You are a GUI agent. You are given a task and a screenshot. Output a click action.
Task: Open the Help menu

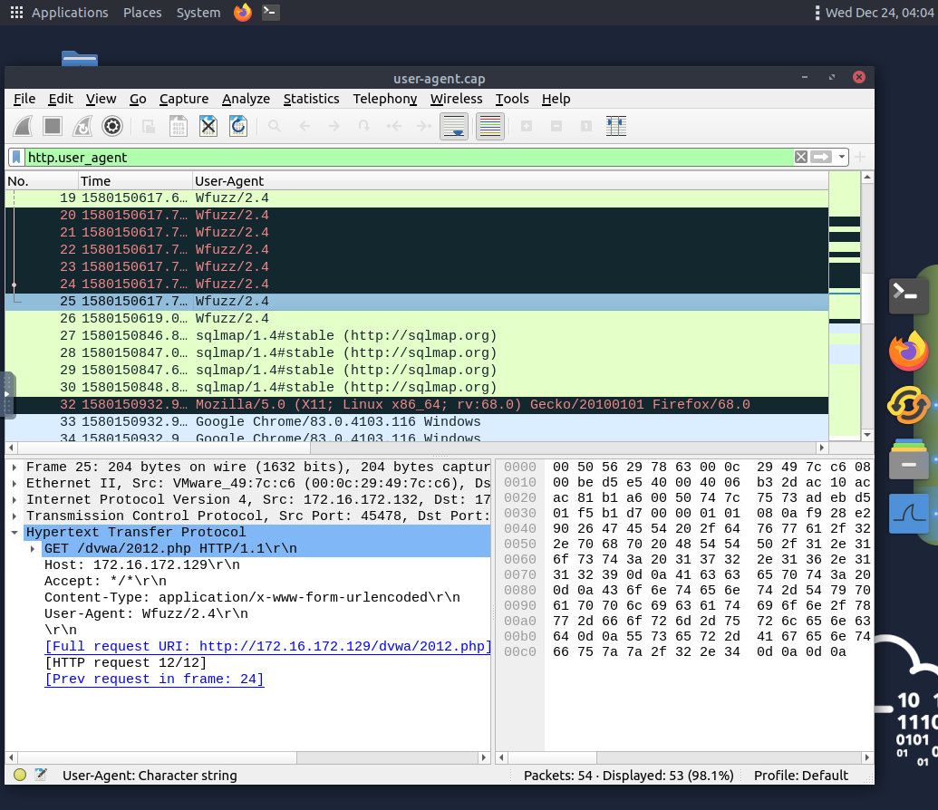click(x=556, y=99)
